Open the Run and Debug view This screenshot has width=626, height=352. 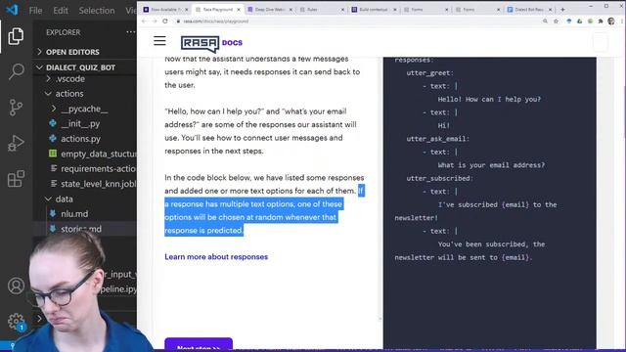[16, 143]
